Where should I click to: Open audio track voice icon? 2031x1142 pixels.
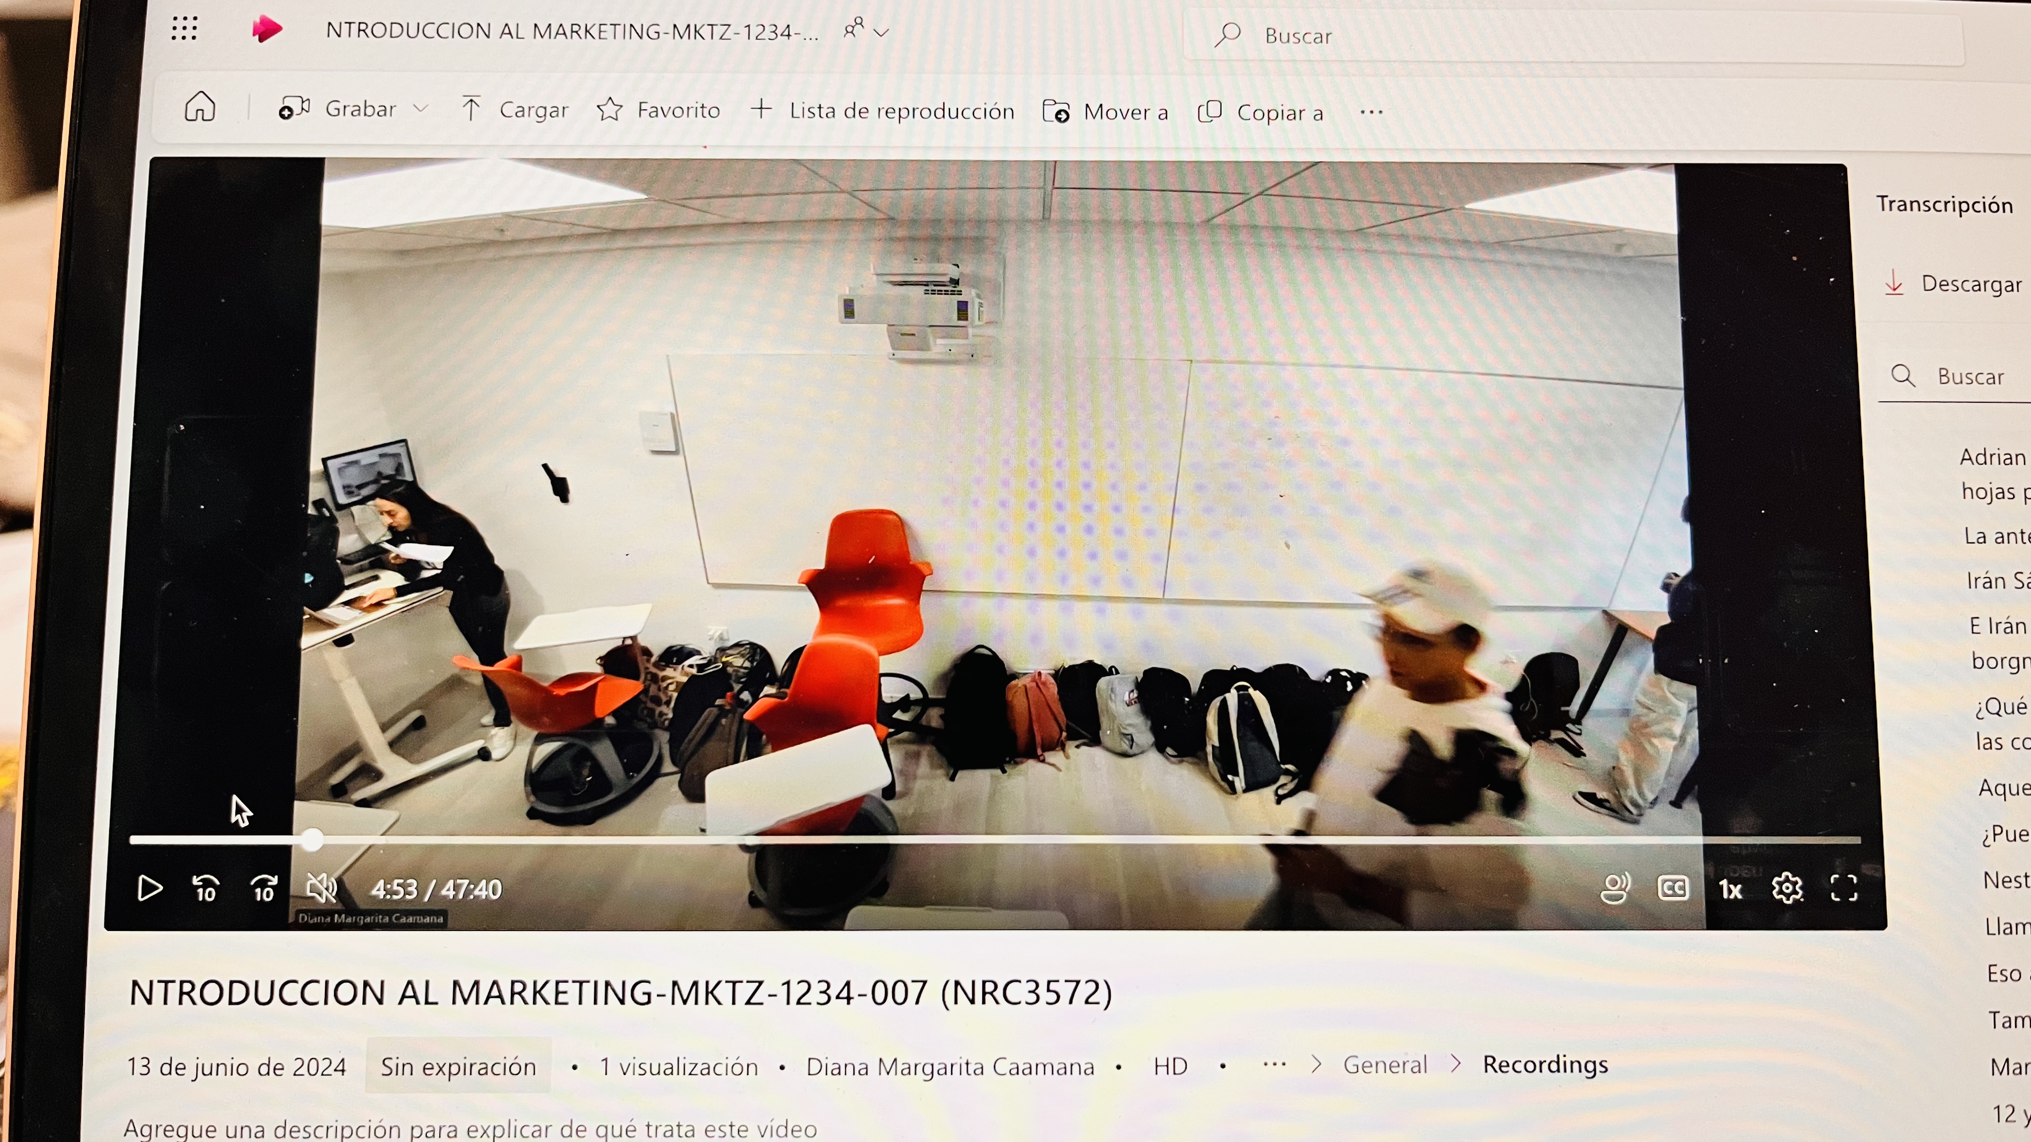coord(1615,888)
